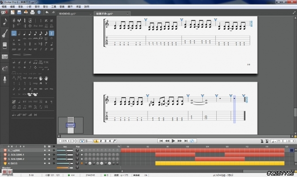Viewport: 297px width, 177px height.
Task: Open the tempo 175 field
Action: pos(277,141)
